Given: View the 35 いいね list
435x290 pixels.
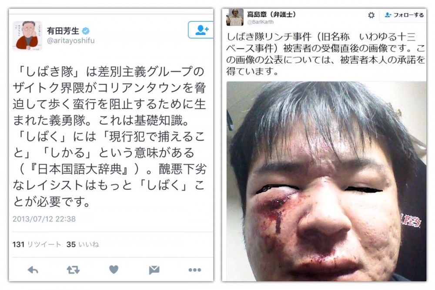Looking at the screenshot, I should [x=83, y=244].
